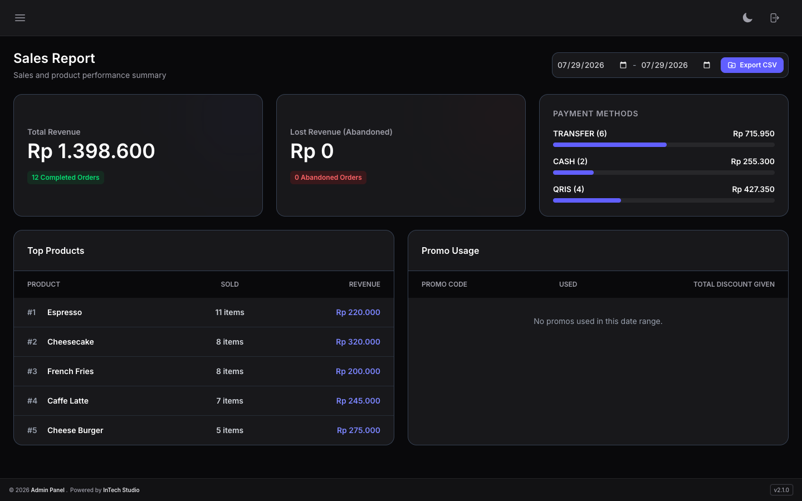Open end date calendar picker icon
Image resolution: width=802 pixels, height=501 pixels.
click(x=707, y=65)
